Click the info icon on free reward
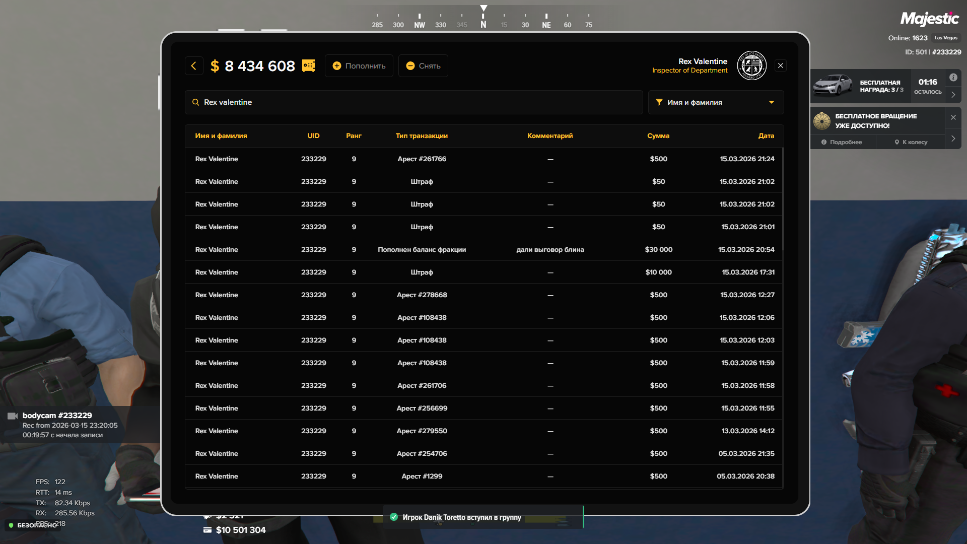The image size is (967, 544). click(x=953, y=78)
